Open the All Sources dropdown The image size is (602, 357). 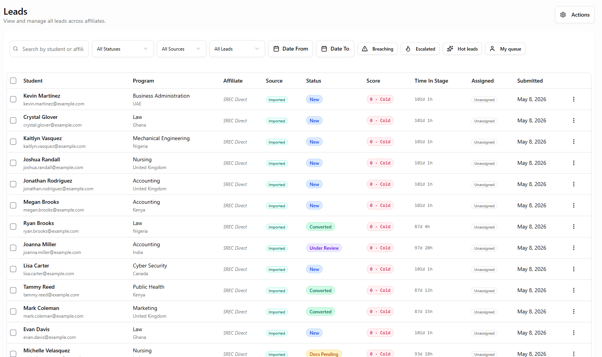182,49
